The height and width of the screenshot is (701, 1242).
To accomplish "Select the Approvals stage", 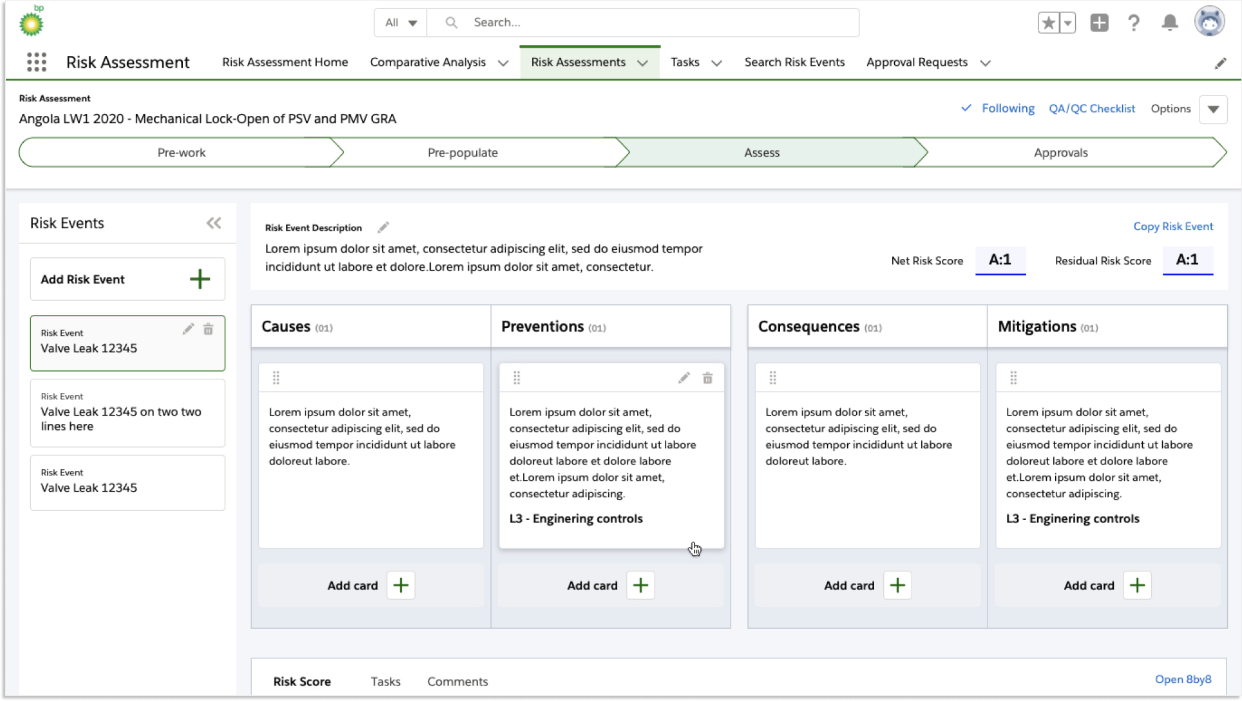I will (x=1060, y=153).
